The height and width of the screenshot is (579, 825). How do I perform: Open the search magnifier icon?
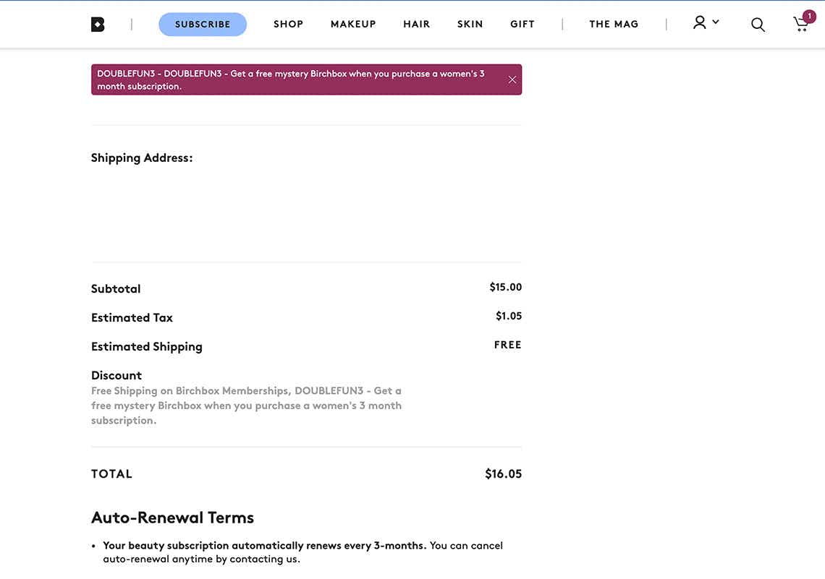pyautogui.click(x=758, y=25)
